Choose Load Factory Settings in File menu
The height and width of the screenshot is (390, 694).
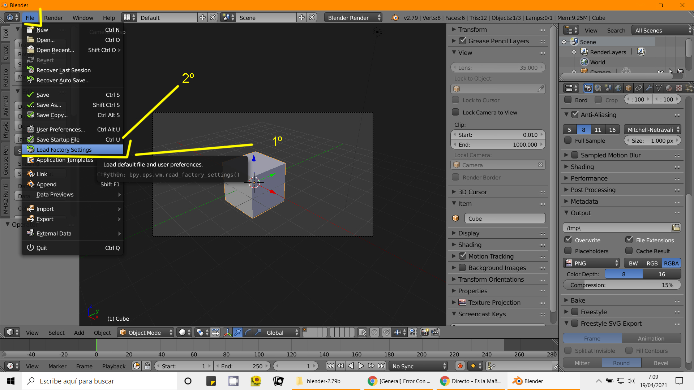64,149
